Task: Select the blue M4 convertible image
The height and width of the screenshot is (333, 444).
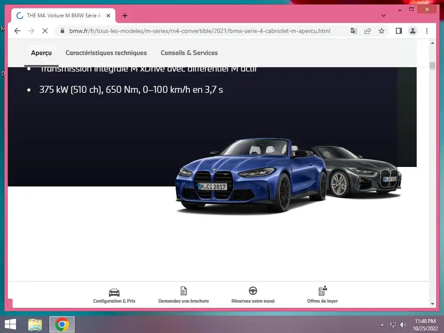Action: [251, 175]
